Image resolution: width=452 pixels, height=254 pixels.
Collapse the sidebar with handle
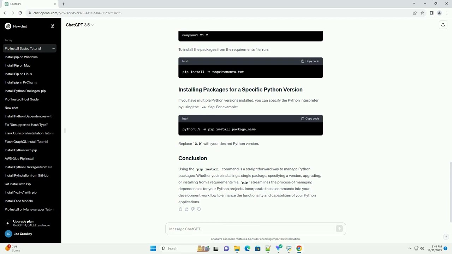(65, 131)
